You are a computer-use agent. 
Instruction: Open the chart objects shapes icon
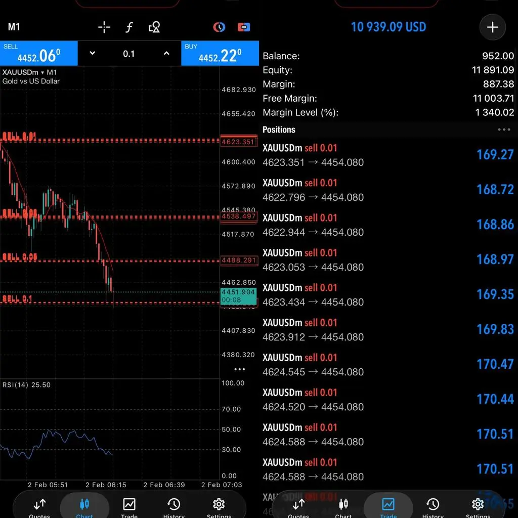[x=154, y=27]
